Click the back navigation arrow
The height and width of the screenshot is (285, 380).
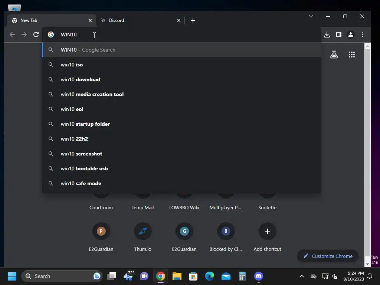point(12,35)
